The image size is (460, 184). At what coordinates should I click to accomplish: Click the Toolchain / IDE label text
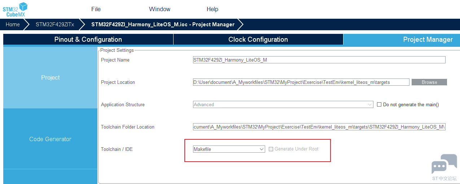(117, 149)
